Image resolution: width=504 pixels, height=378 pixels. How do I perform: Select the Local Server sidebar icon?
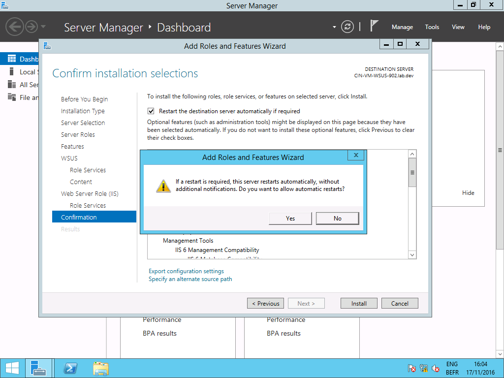12,72
